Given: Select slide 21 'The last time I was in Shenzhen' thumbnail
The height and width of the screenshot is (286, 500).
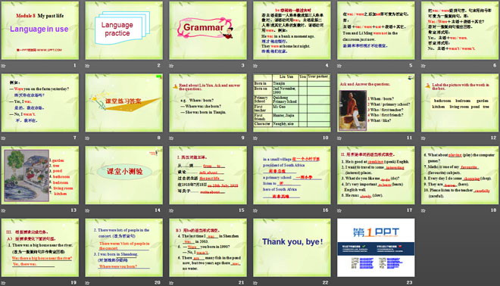Looking at the screenshot, I should [x=208, y=247].
